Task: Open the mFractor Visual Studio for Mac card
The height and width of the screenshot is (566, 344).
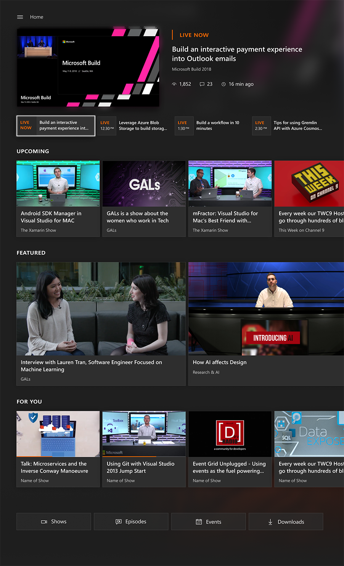Action: (x=230, y=198)
